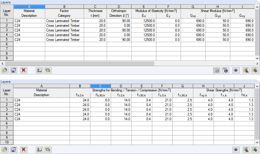Click the layer import icon next to the lower library book
This screenshot has height=154, width=260.
click(x=48, y=150)
